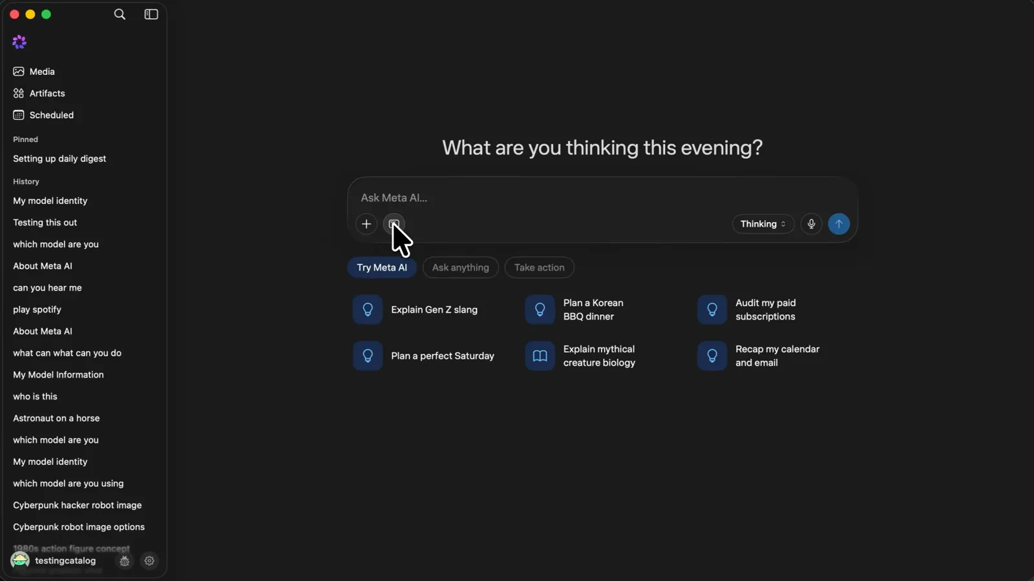Open the Media section

pyautogui.click(x=42, y=72)
